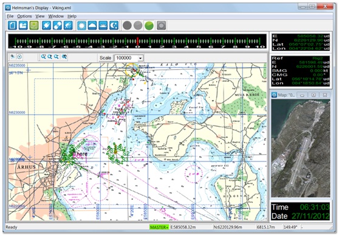
Task: Click the satellite toolbar icon
Action: coord(57,25)
